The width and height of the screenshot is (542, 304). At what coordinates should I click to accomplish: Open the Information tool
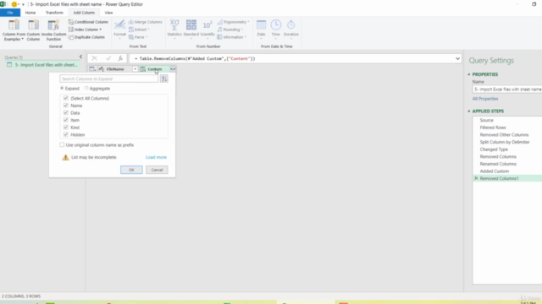(231, 37)
